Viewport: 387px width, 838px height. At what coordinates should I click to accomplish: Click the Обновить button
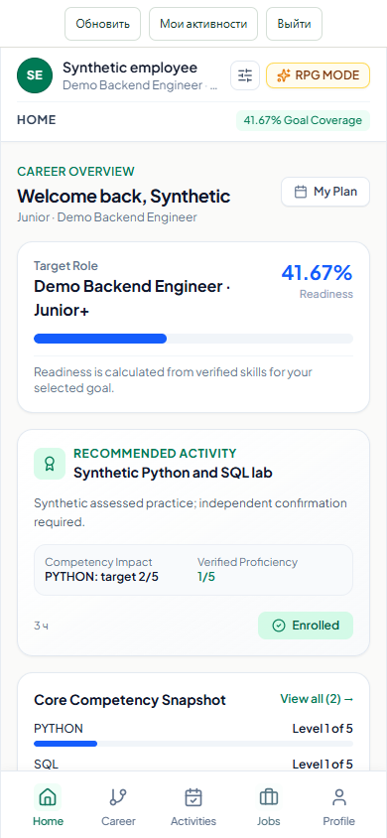pos(102,24)
